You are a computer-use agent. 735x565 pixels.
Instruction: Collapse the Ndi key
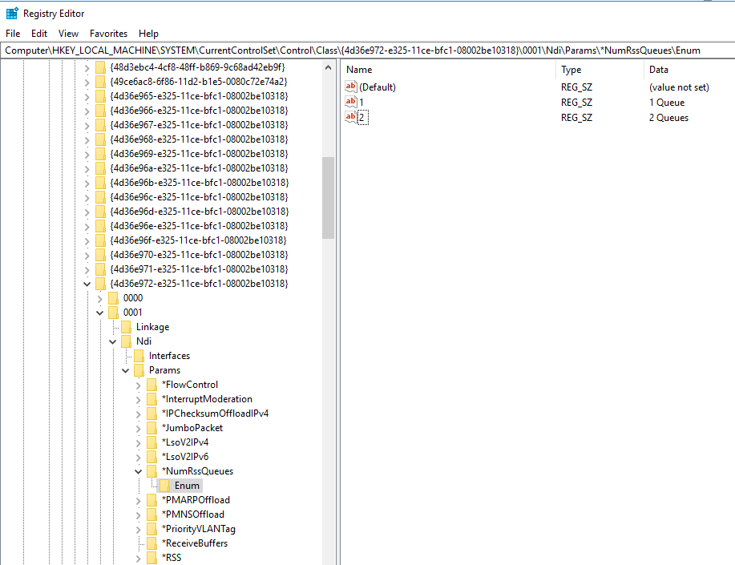112,342
